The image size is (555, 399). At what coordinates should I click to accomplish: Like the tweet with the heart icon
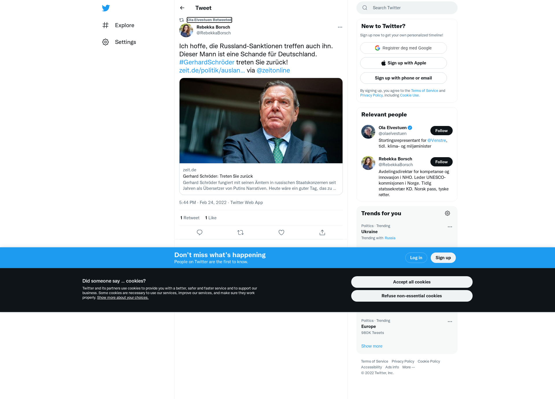click(x=281, y=232)
